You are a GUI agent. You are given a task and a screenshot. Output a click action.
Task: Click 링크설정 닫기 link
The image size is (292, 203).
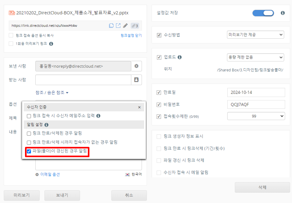[x=131, y=36]
